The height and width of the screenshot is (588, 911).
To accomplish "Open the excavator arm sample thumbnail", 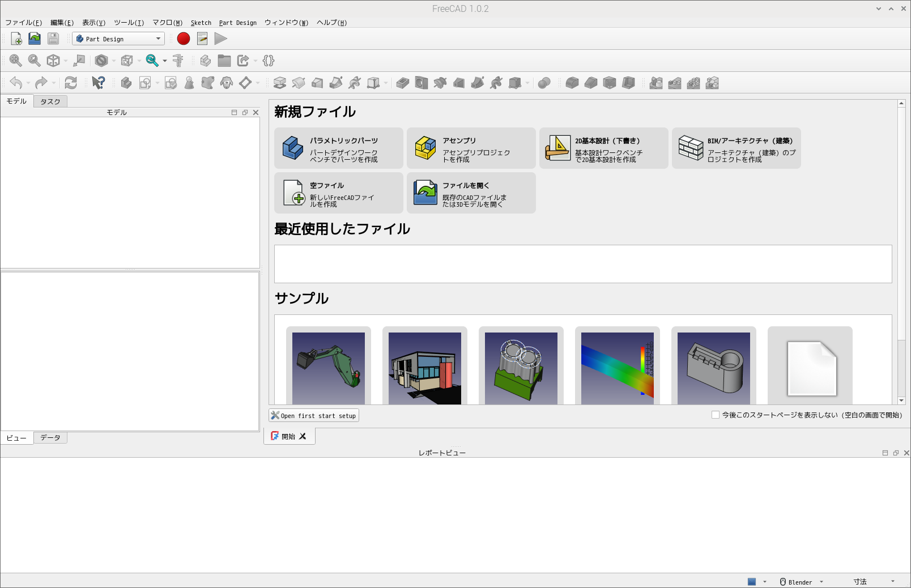I will [329, 367].
